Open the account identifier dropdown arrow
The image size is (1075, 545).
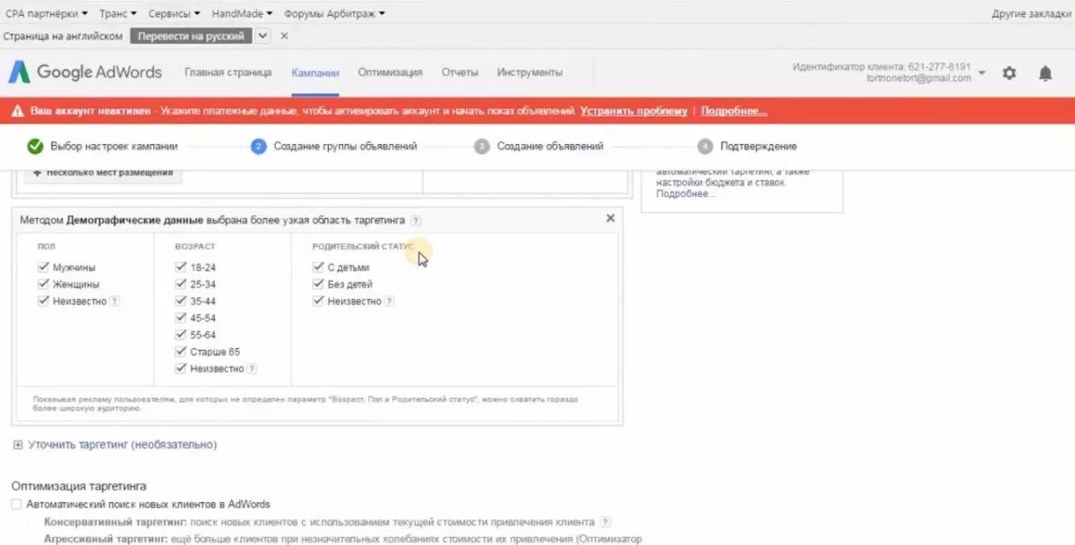pos(982,73)
